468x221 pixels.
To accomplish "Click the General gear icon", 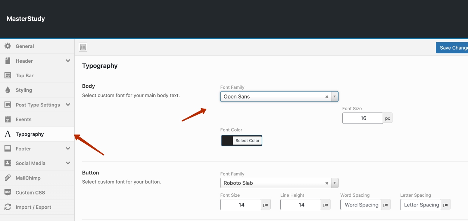I will [7, 46].
